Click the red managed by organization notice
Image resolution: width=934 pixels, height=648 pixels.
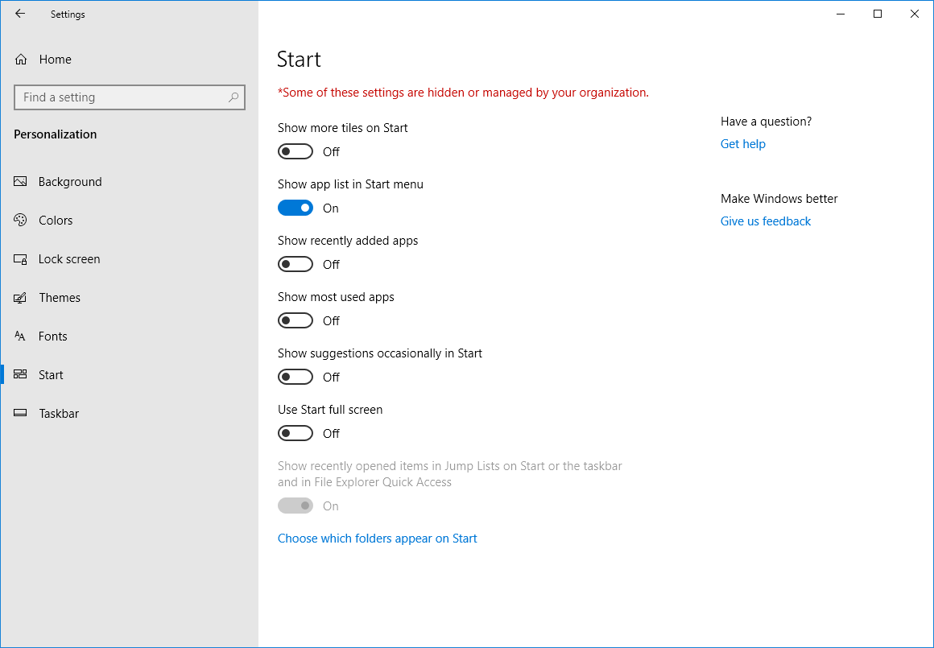point(463,93)
